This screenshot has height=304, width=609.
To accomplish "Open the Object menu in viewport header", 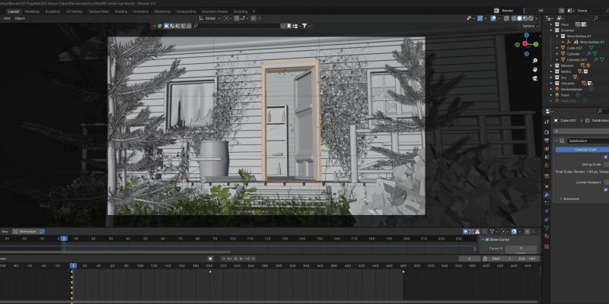I will 20,18.
